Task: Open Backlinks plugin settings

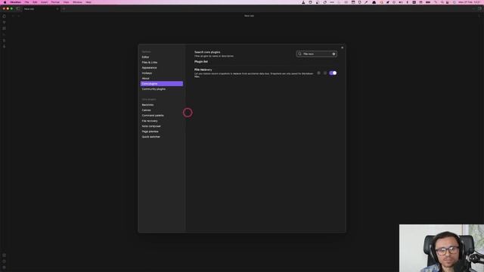Action: pyautogui.click(x=148, y=105)
